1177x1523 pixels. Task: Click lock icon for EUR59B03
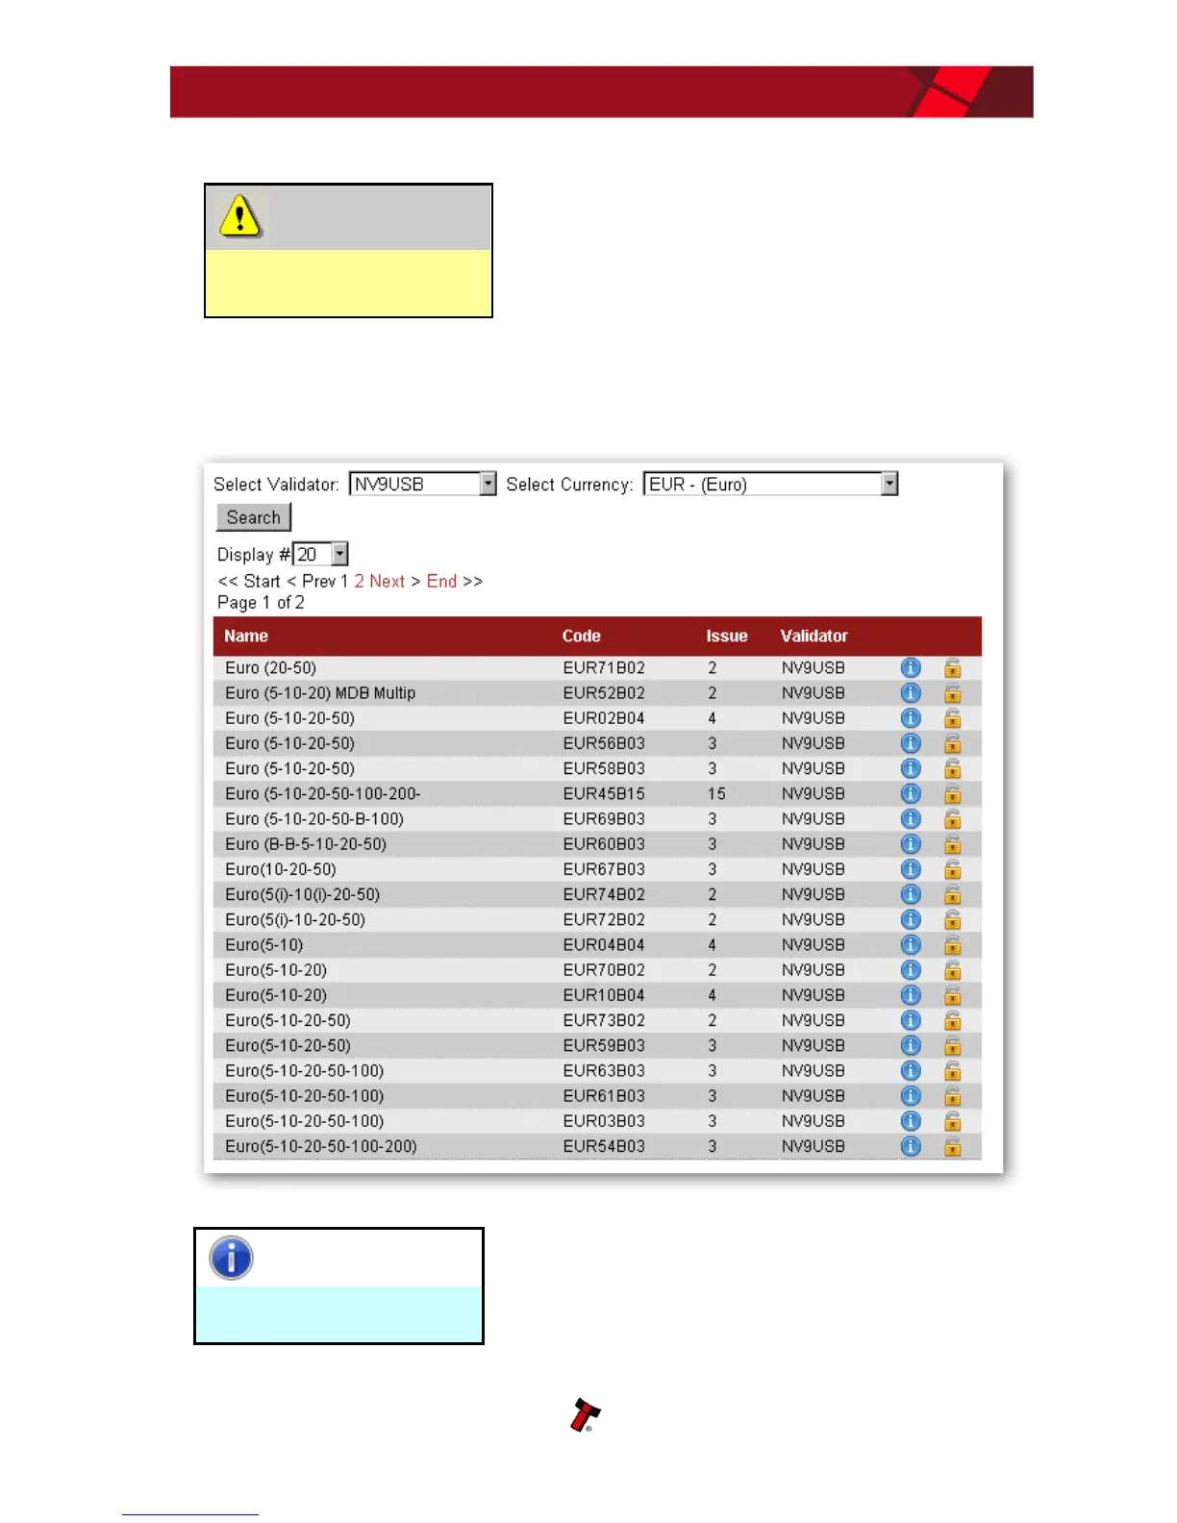952,1045
